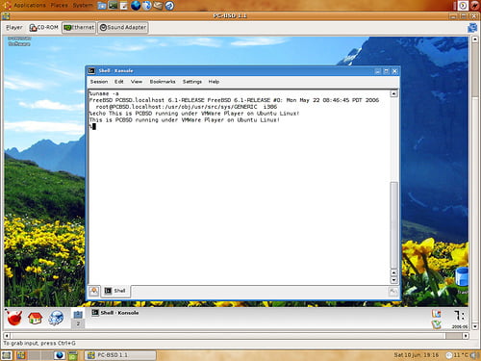Click VMware horizontal scrollbar right arrow
This screenshot has height=361, width=481.
466,336
